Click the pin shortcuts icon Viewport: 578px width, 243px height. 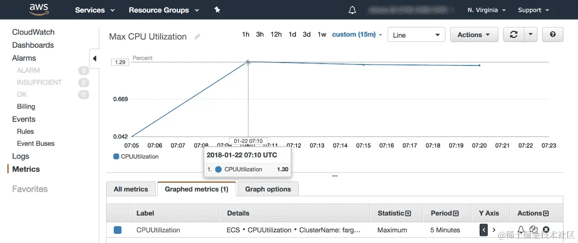point(217,10)
